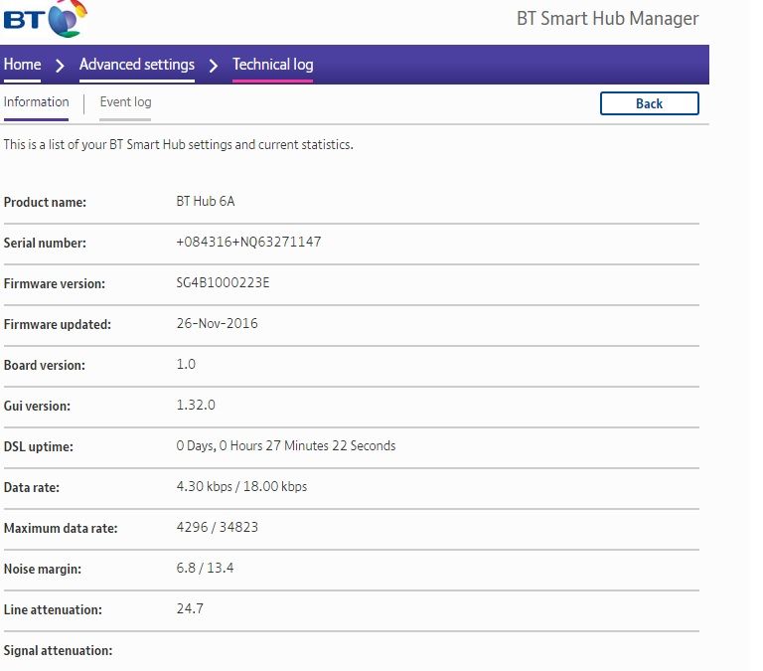Click the Data rate value
763x671 pixels.
[241, 486]
